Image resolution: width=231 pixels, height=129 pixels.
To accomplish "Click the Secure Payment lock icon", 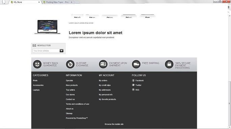I will (169, 64).
